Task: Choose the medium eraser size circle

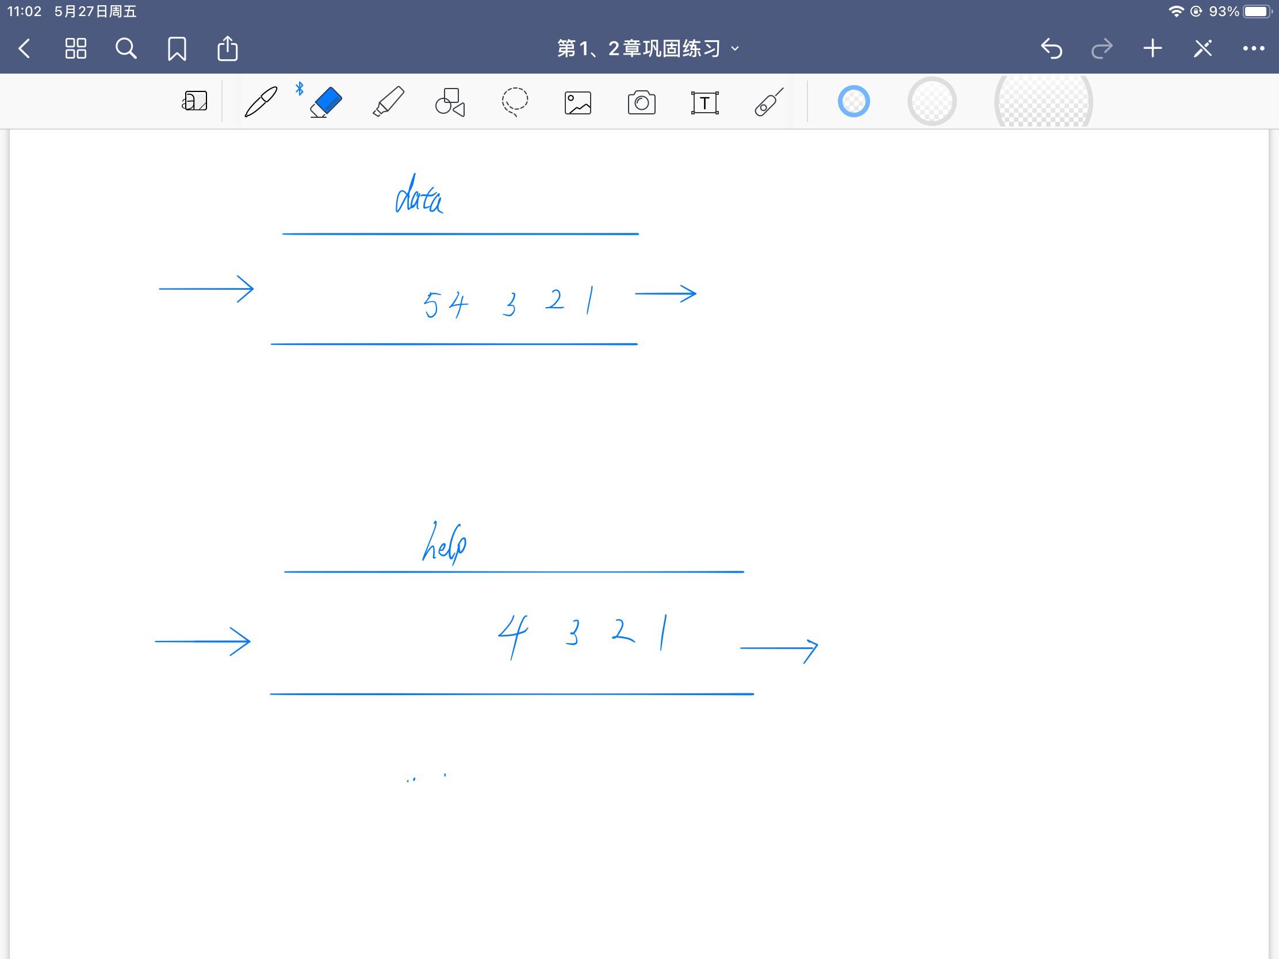Action: [932, 102]
